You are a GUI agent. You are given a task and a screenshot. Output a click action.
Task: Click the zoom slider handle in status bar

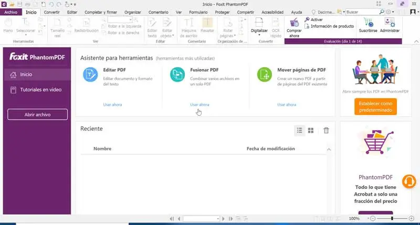point(392,219)
